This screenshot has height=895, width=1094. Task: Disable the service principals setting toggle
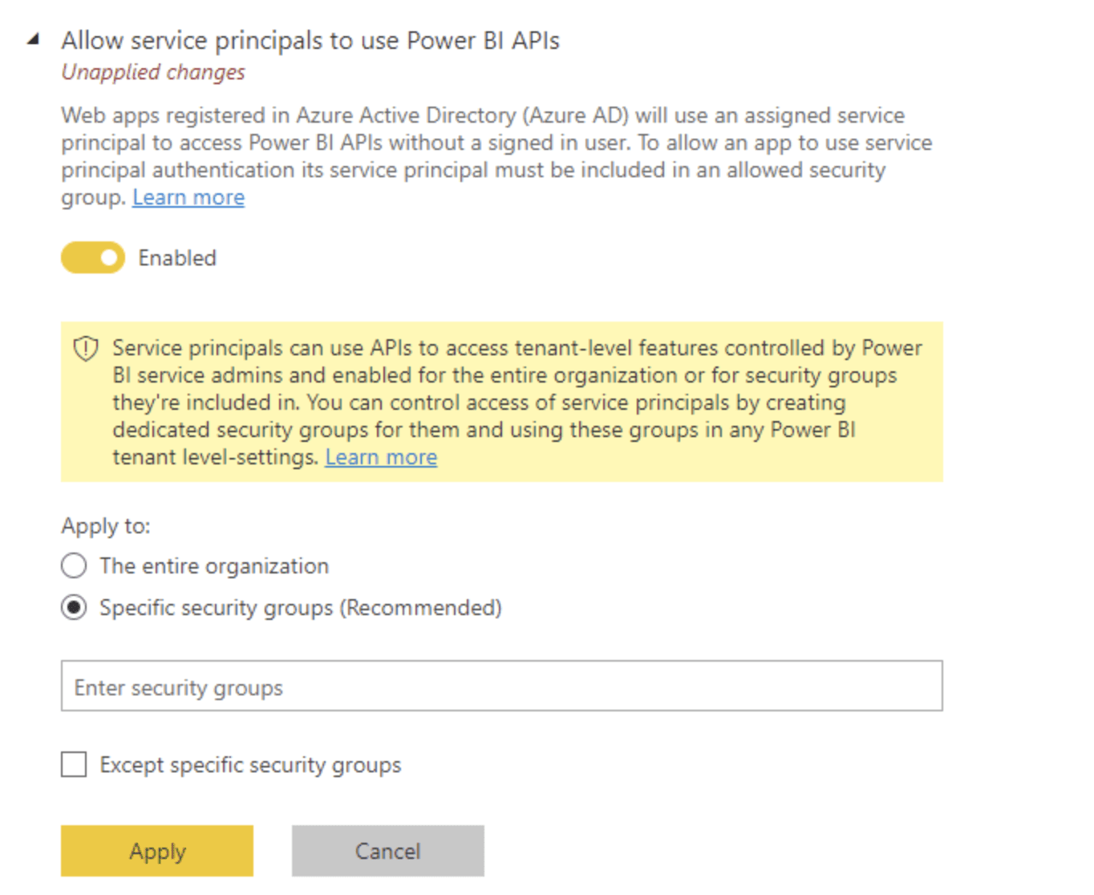[92, 257]
